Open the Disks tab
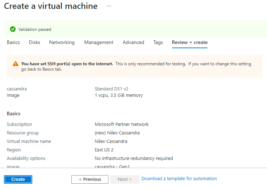This screenshot has width=267, height=189. point(34,43)
